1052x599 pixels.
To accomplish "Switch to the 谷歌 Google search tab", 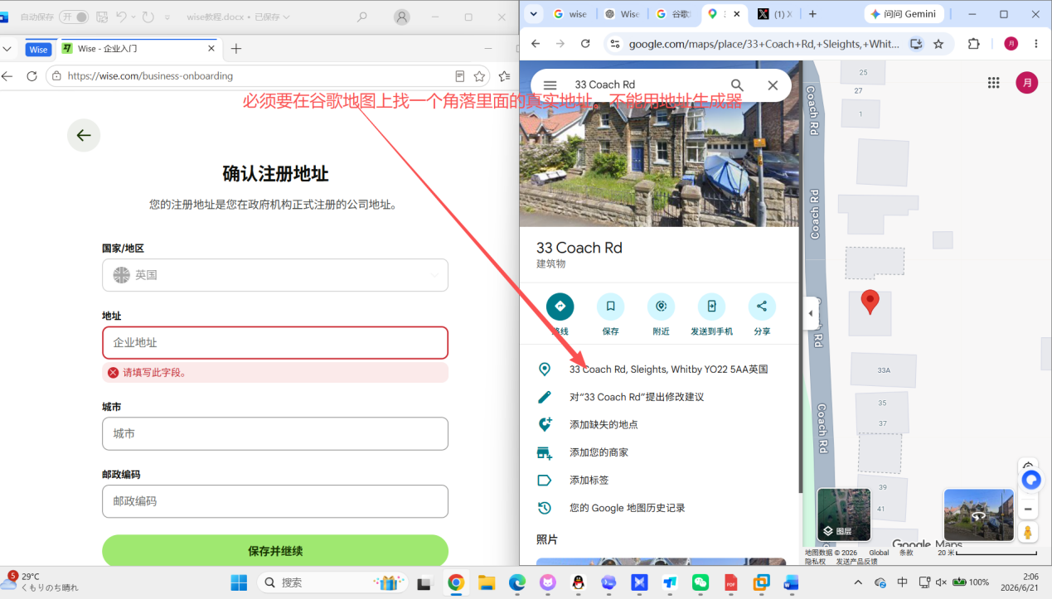I will (674, 14).
